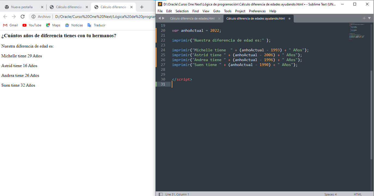Open the Selection menu in Sublime Text
The width and height of the screenshot is (374, 196).
click(x=182, y=11)
